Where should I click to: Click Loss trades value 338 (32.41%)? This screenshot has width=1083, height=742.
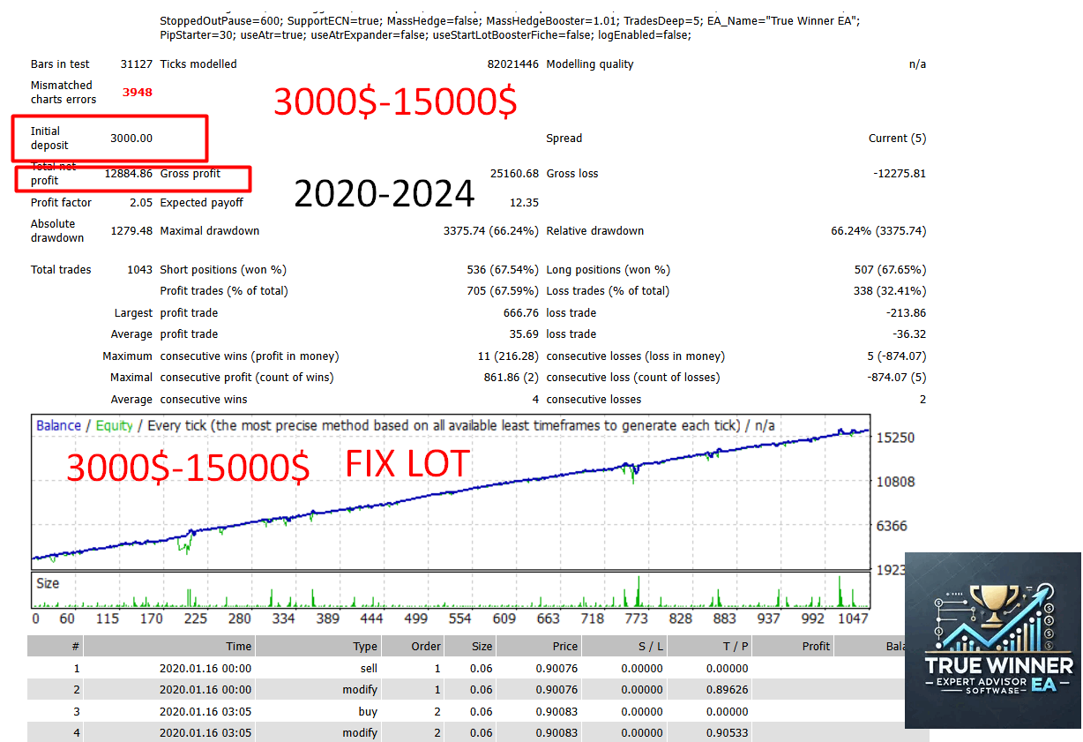[890, 291]
